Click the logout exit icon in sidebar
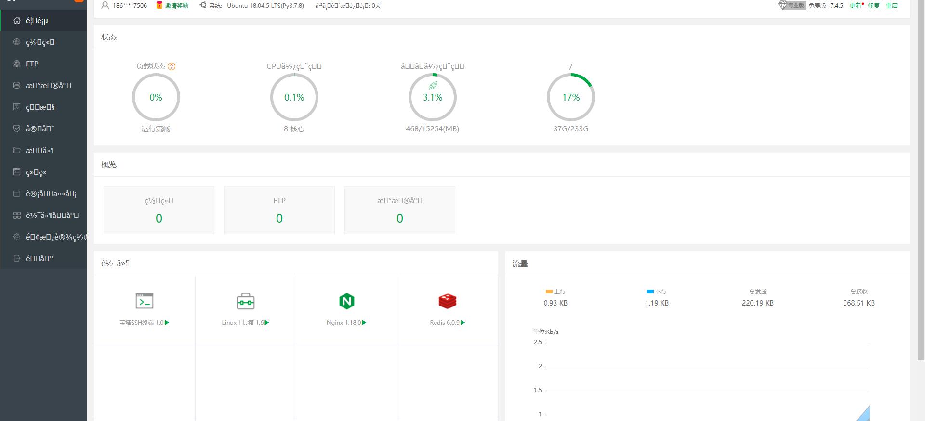The width and height of the screenshot is (925, 421). pyautogui.click(x=17, y=258)
